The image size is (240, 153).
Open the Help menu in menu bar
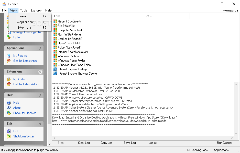[x=48, y=10]
